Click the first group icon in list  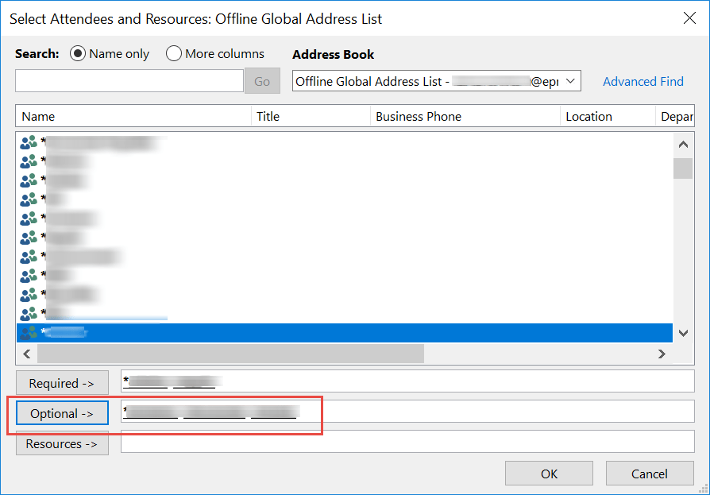(x=29, y=142)
